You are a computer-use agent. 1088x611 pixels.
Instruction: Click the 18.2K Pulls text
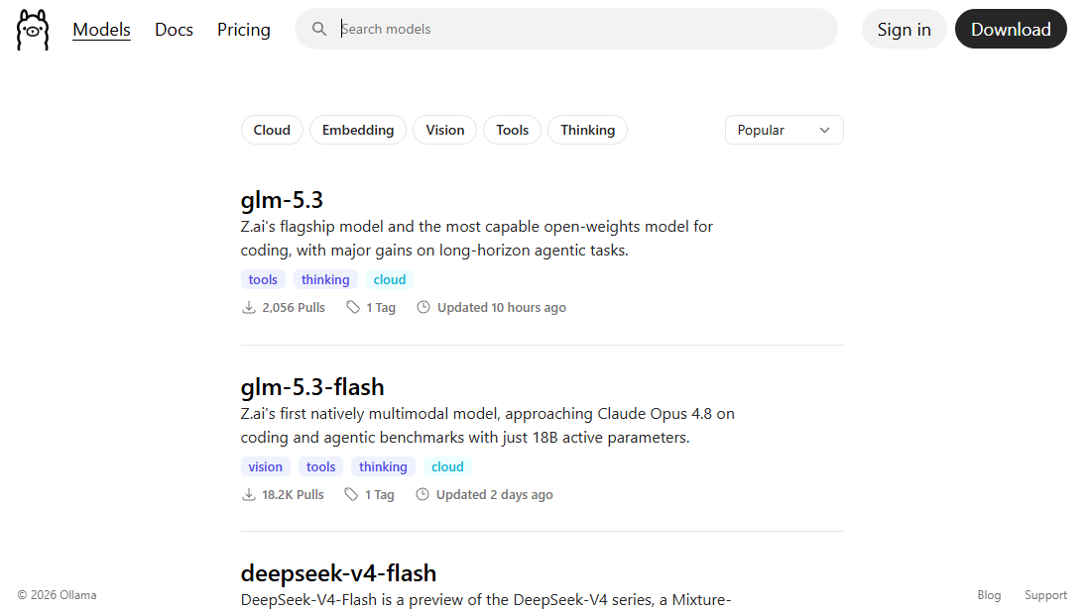(x=293, y=494)
